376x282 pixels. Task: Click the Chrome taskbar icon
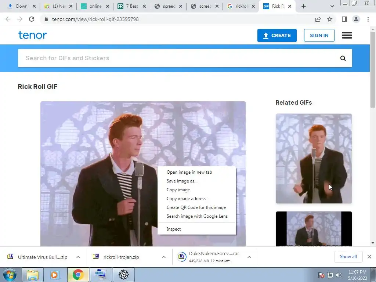pos(78,275)
